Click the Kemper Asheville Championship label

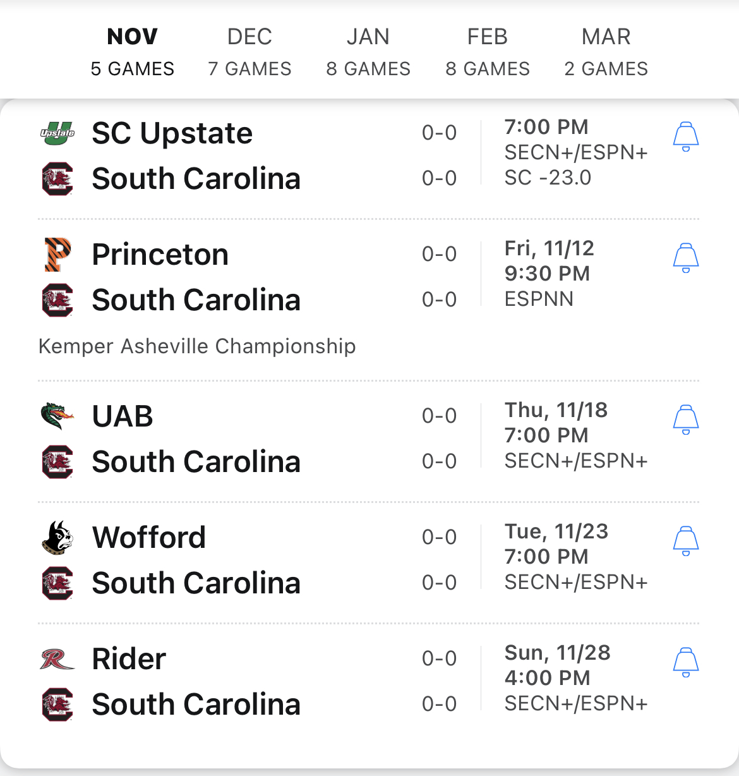(x=197, y=346)
